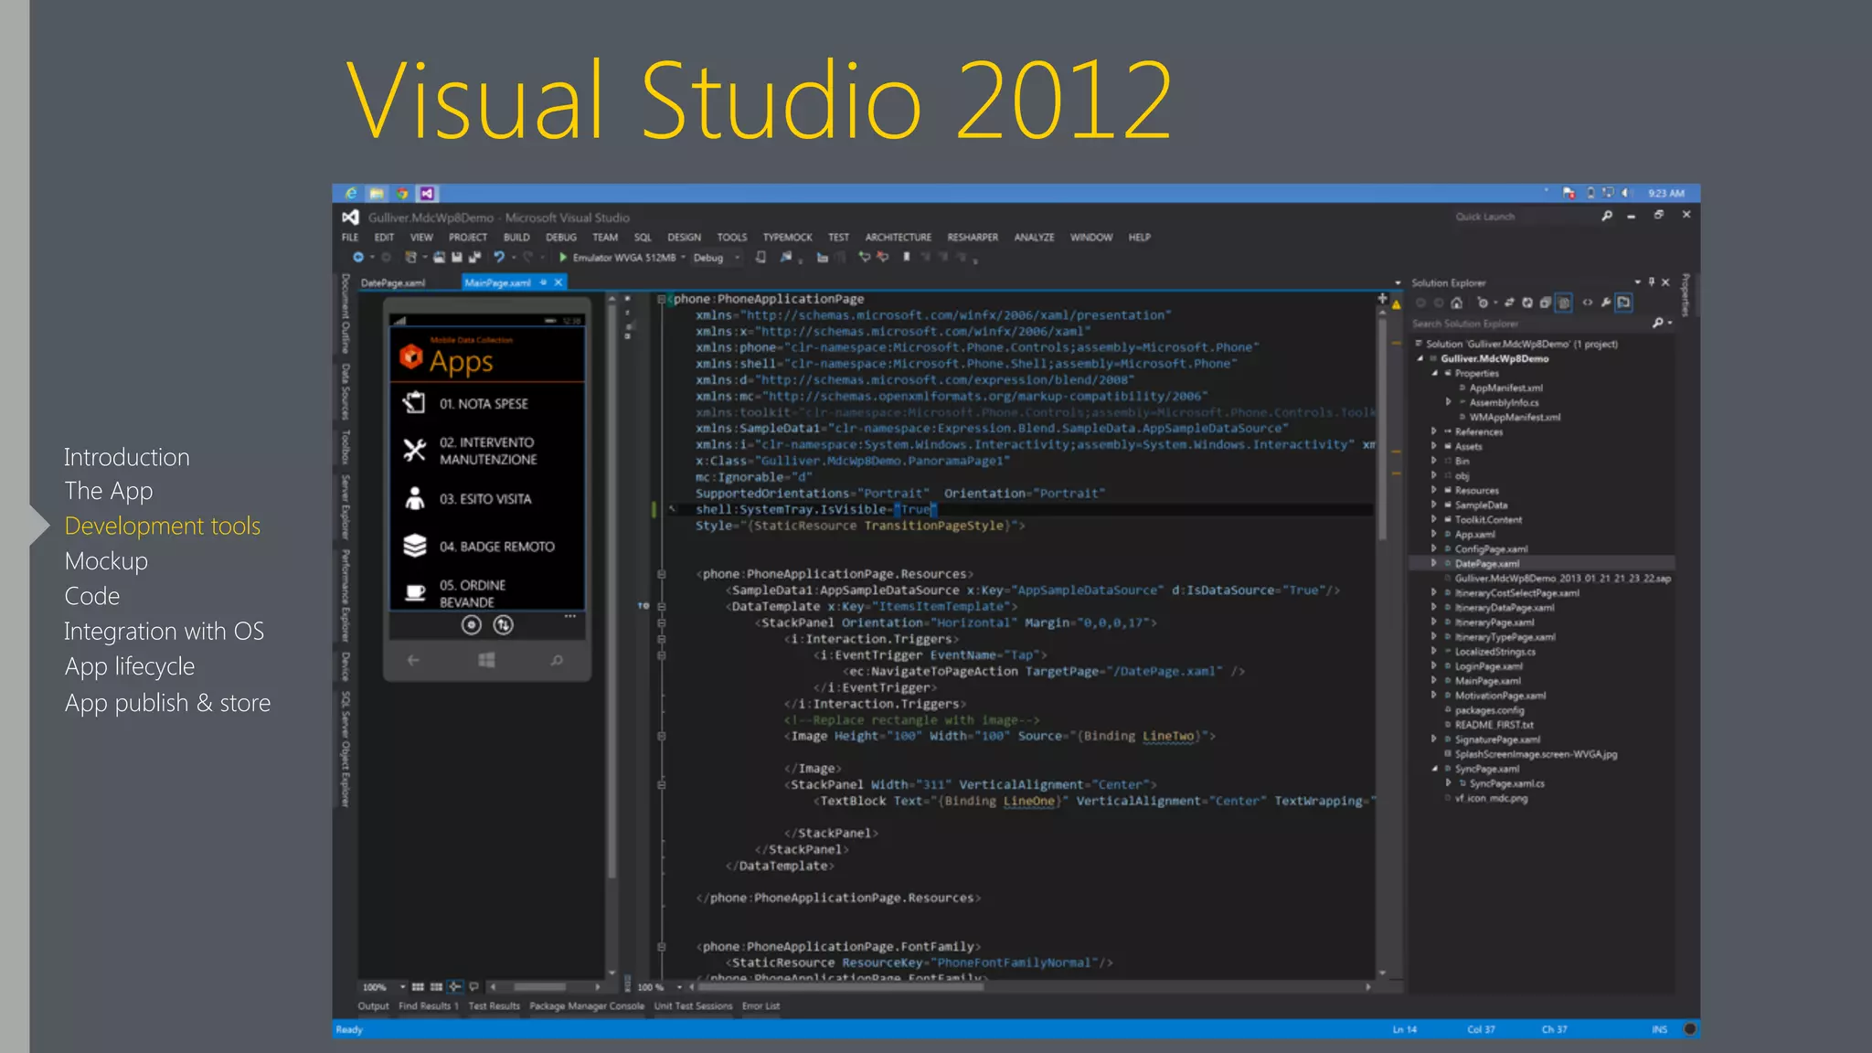Open Properties wrench in Solution Explorer
This screenshot has height=1053, width=1872.
point(1606,303)
